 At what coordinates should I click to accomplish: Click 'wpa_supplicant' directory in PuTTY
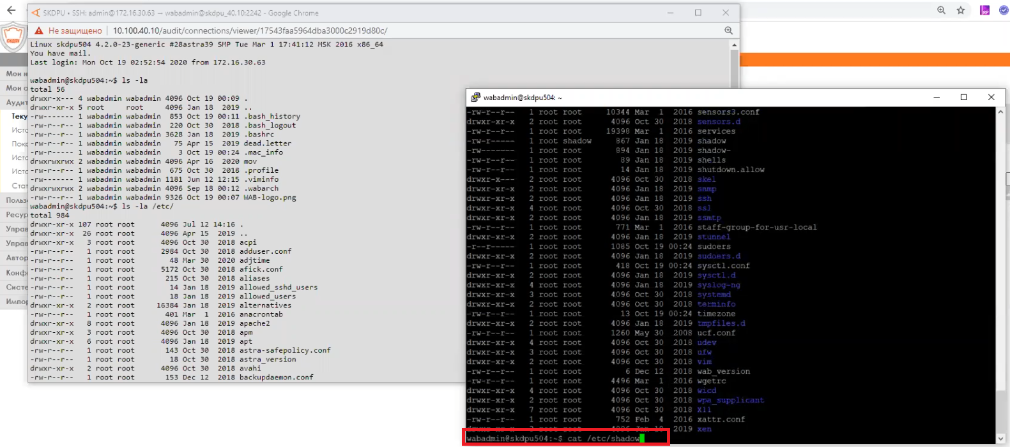[x=731, y=400]
